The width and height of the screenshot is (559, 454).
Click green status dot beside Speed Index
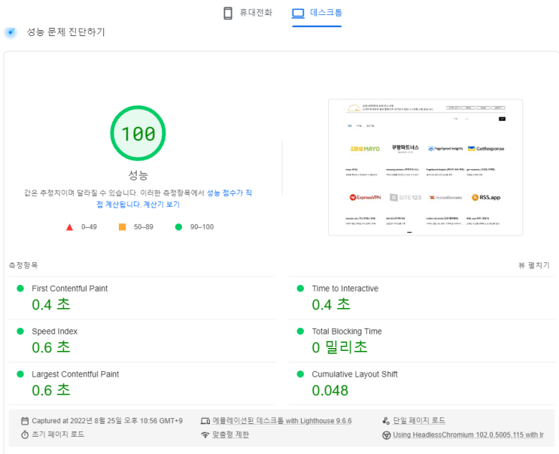[20, 331]
